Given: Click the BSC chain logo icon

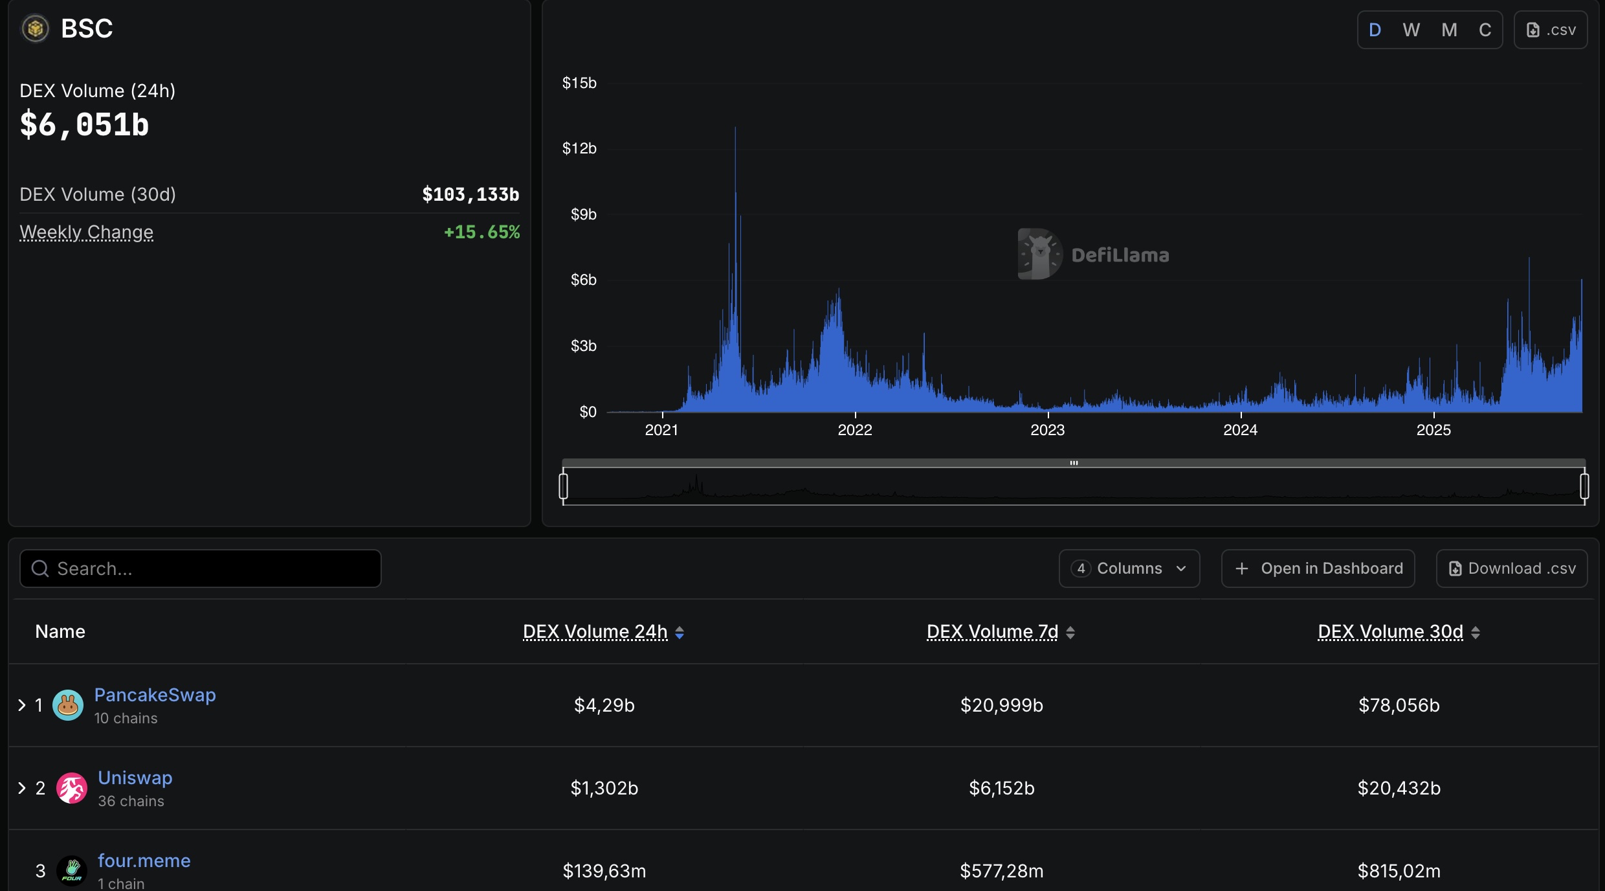Looking at the screenshot, I should click(35, 28).
